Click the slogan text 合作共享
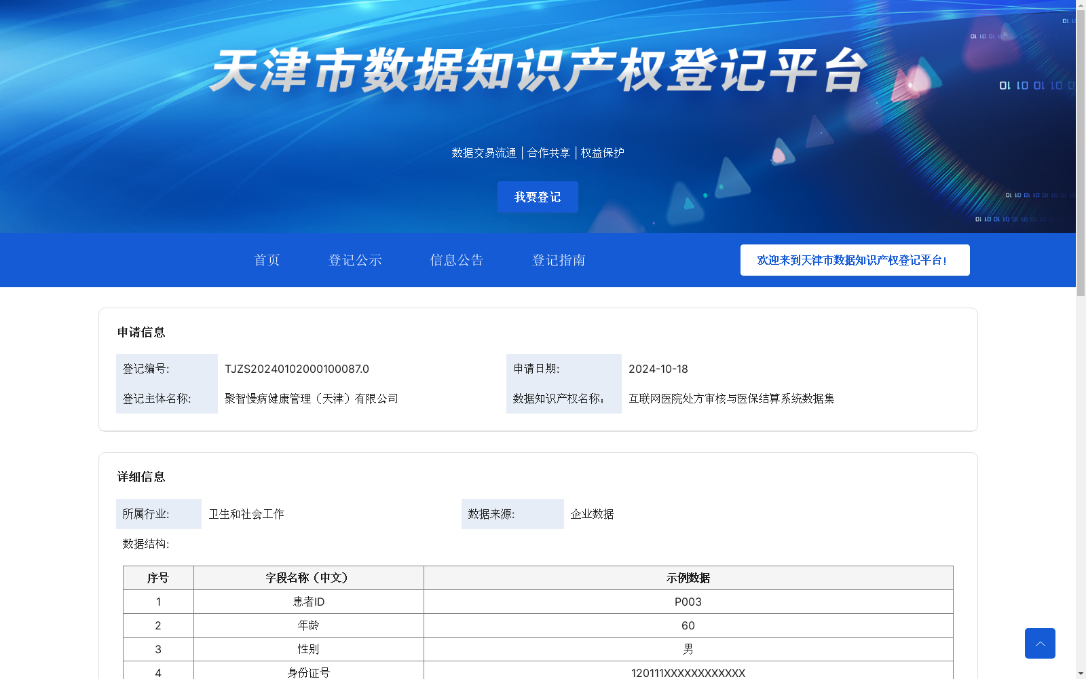 point(549,153)
